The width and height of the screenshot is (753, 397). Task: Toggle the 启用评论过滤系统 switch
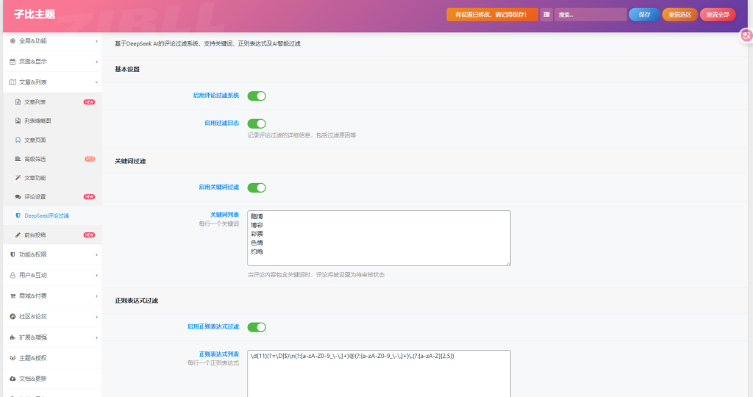(256, 96)
